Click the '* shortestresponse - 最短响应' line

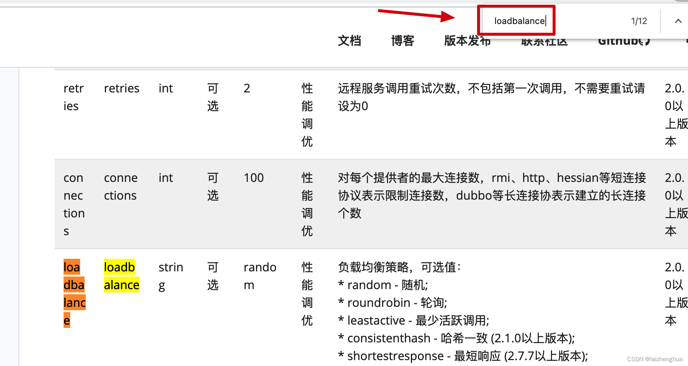[x=463, y=356]
